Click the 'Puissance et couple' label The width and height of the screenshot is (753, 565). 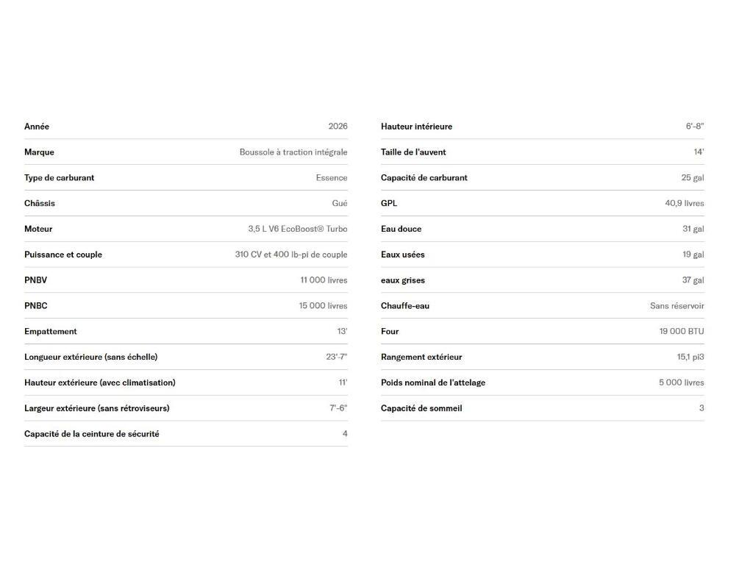[x=63, y=255]
